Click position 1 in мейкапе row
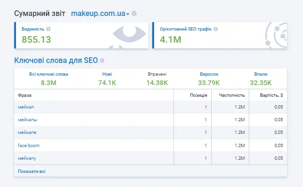The image size is (303, 187). [x=205, y=132]
